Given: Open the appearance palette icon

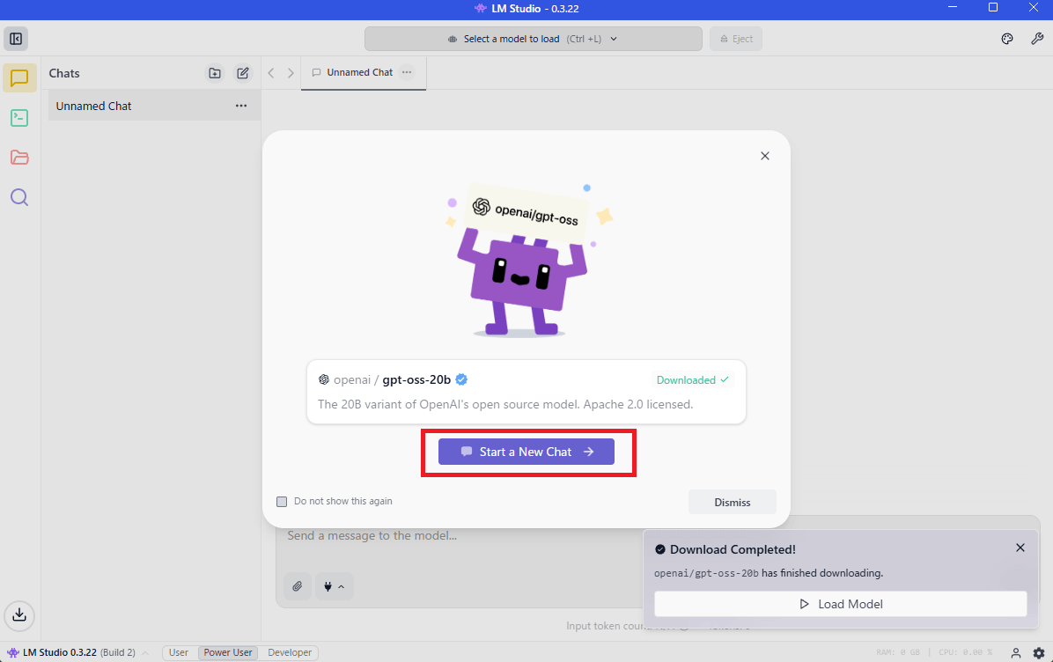Looking at the screenshot, I should tap(1006, 39).
